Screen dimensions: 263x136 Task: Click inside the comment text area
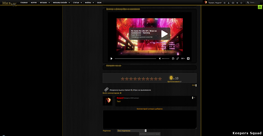[x=150, y=119]
